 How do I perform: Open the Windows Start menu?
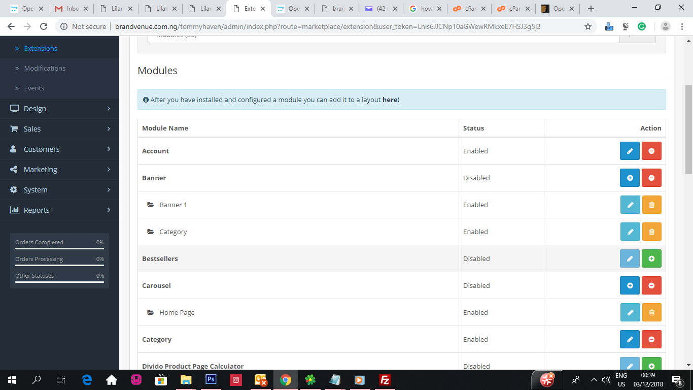12,379
